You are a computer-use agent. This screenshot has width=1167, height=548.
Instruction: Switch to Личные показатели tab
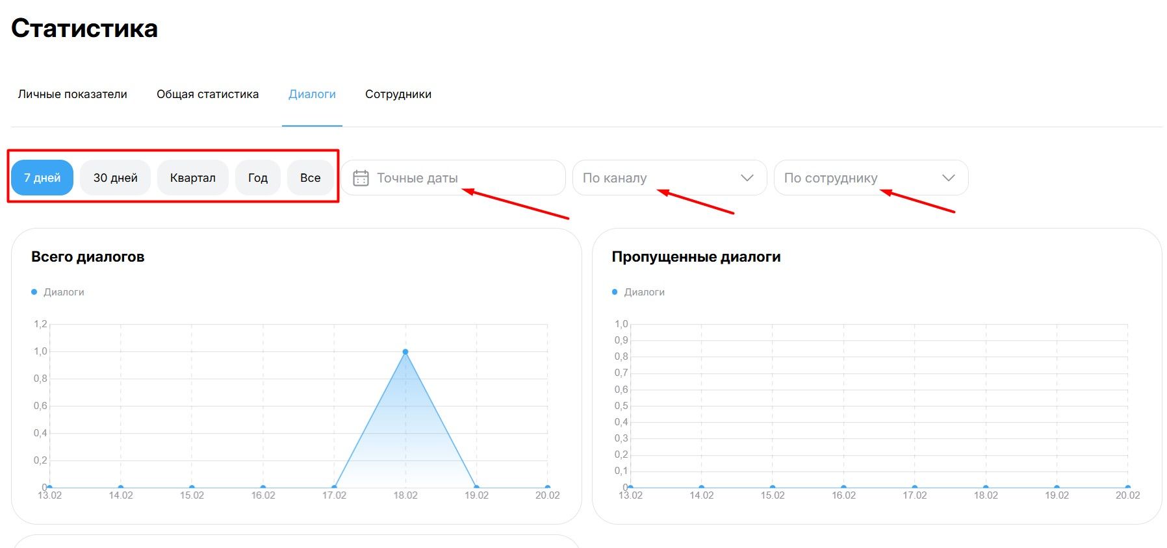[73, 94]
